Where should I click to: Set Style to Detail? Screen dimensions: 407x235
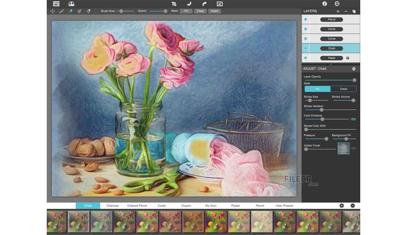(x=343, y=89)
